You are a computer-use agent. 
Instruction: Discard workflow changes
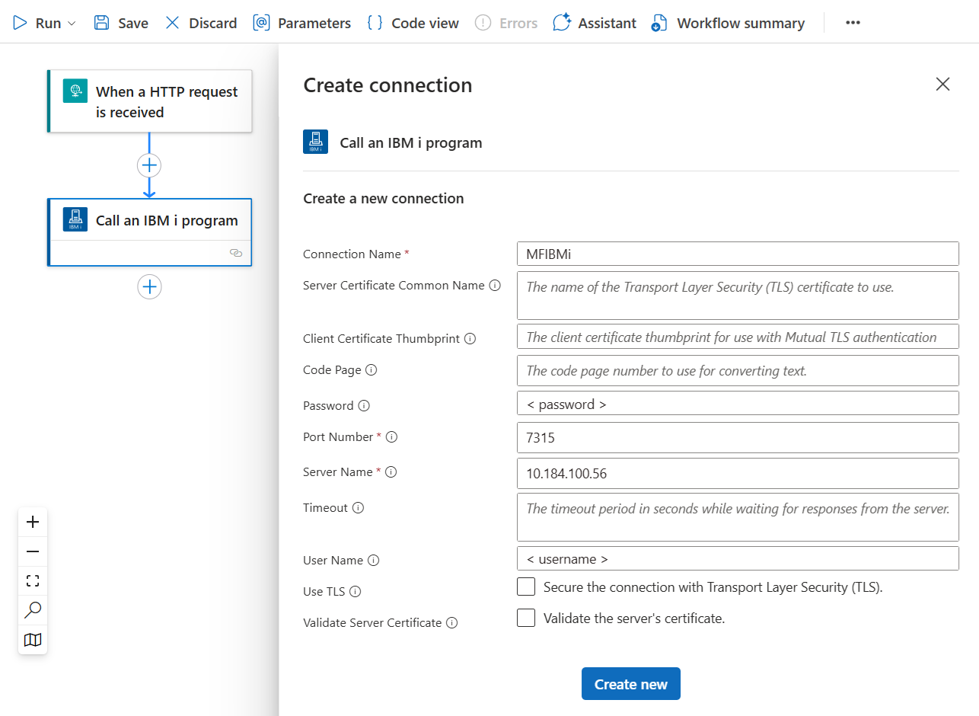click(201, 23)
